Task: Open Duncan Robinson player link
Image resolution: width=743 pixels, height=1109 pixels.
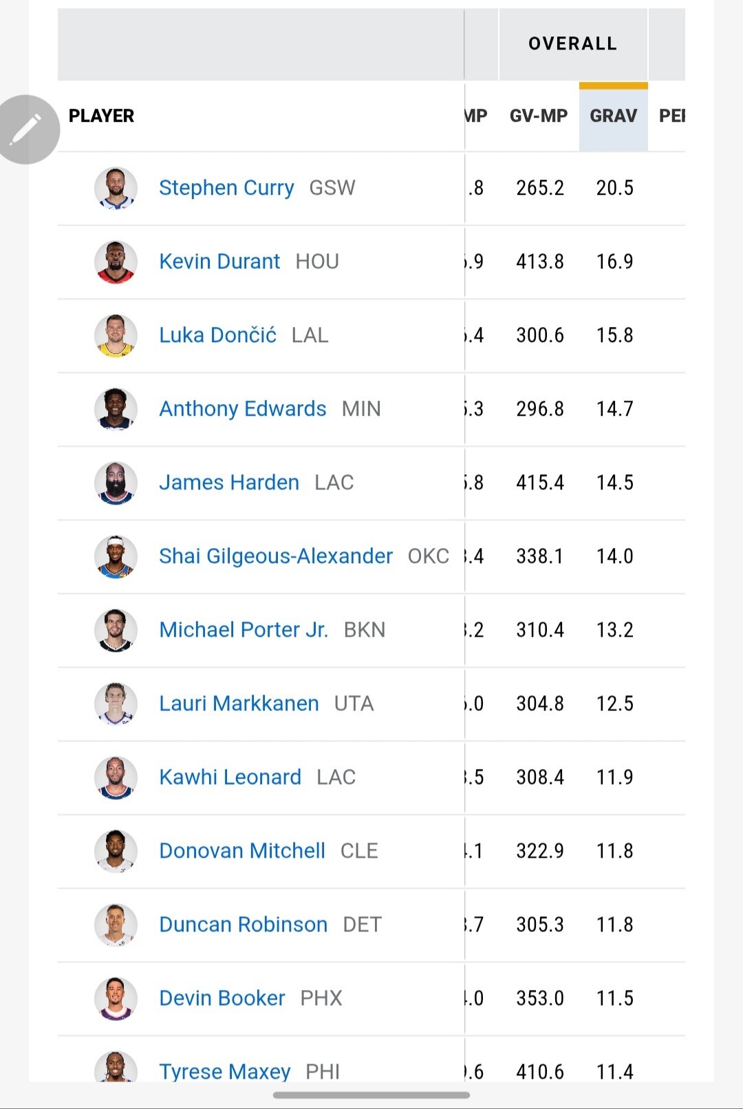Action: point(244,925)
